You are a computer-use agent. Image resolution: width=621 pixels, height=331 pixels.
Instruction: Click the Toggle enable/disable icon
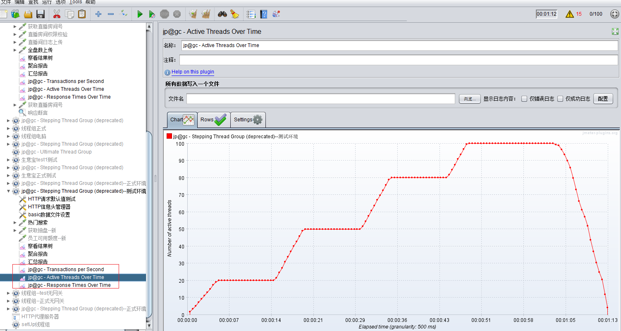click(123, 14)
